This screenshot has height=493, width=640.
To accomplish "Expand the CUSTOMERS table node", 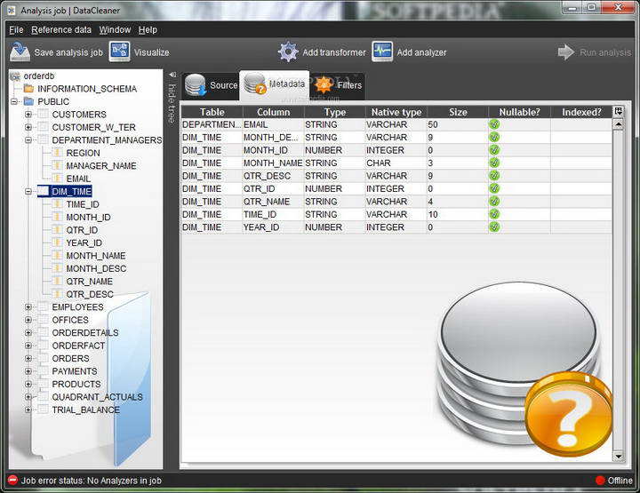I will click(x=28, y=115).
